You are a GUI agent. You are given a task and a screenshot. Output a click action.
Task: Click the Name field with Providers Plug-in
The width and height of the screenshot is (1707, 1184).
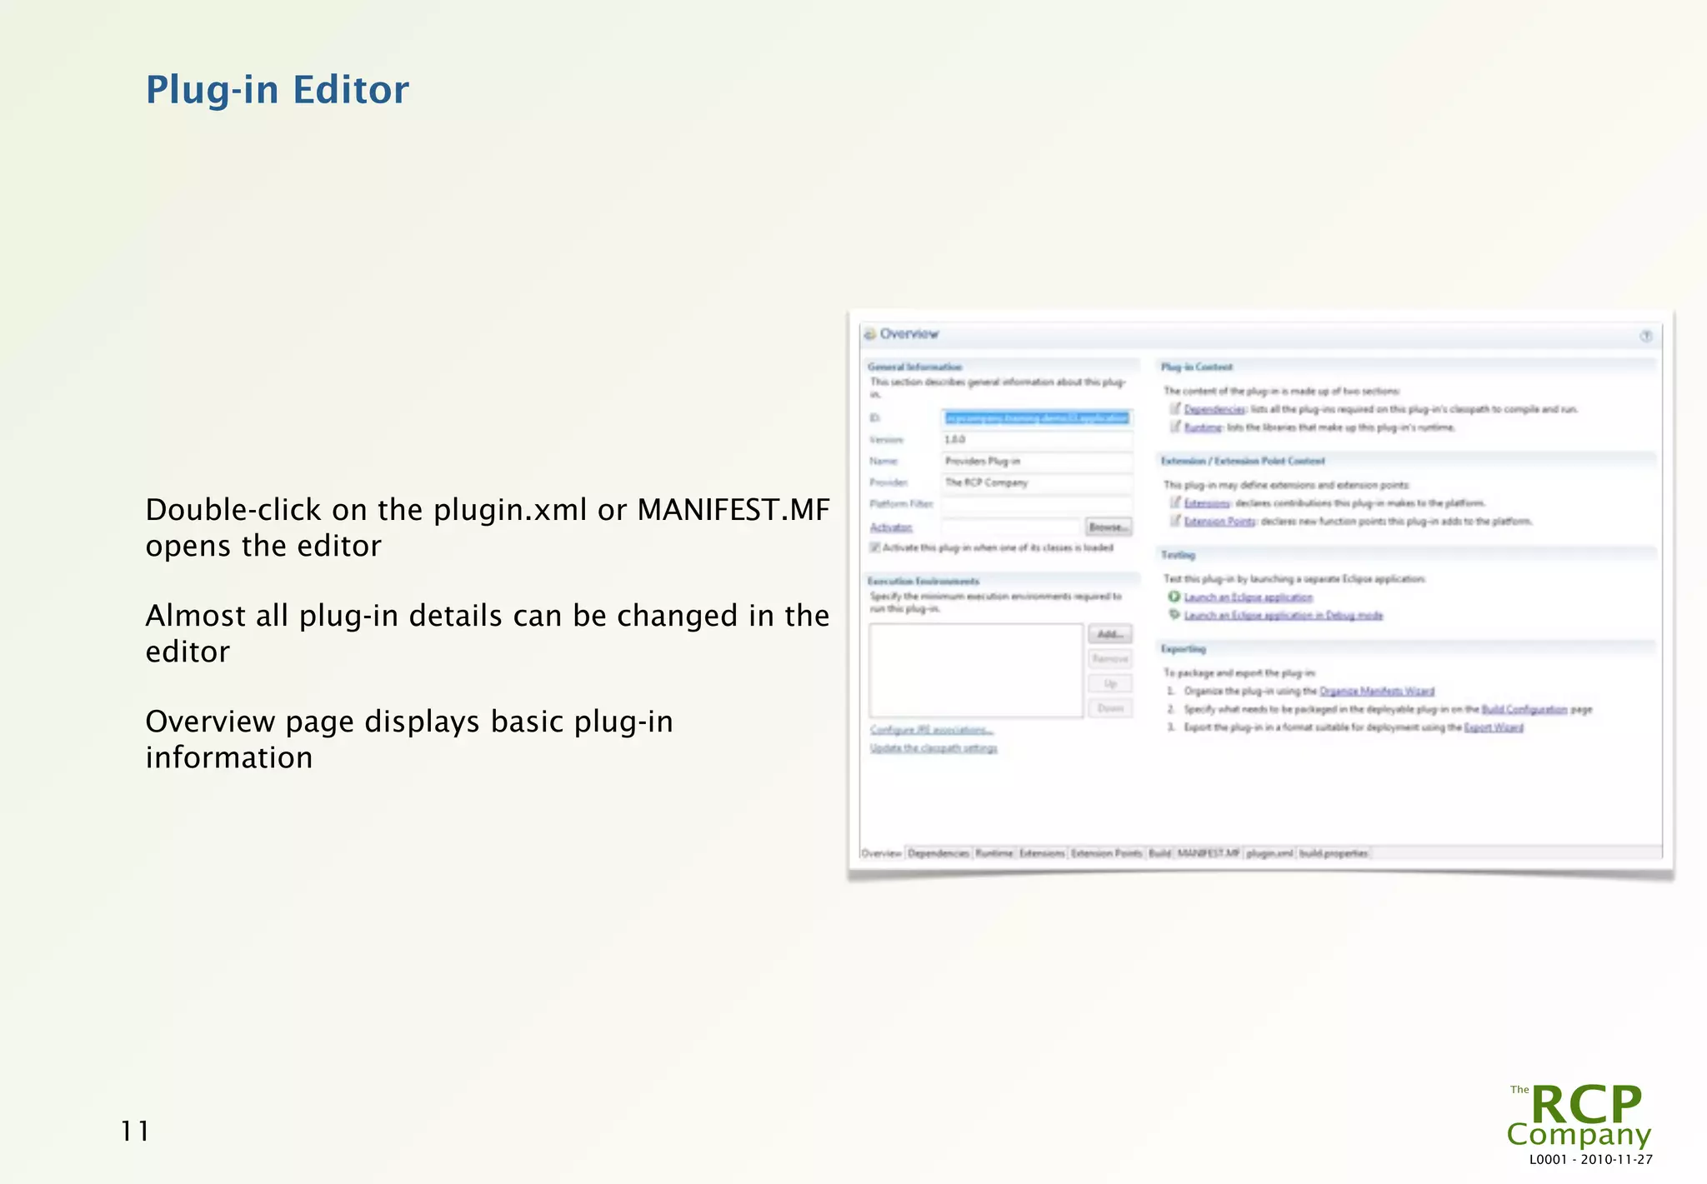[x=1038, y=461]
